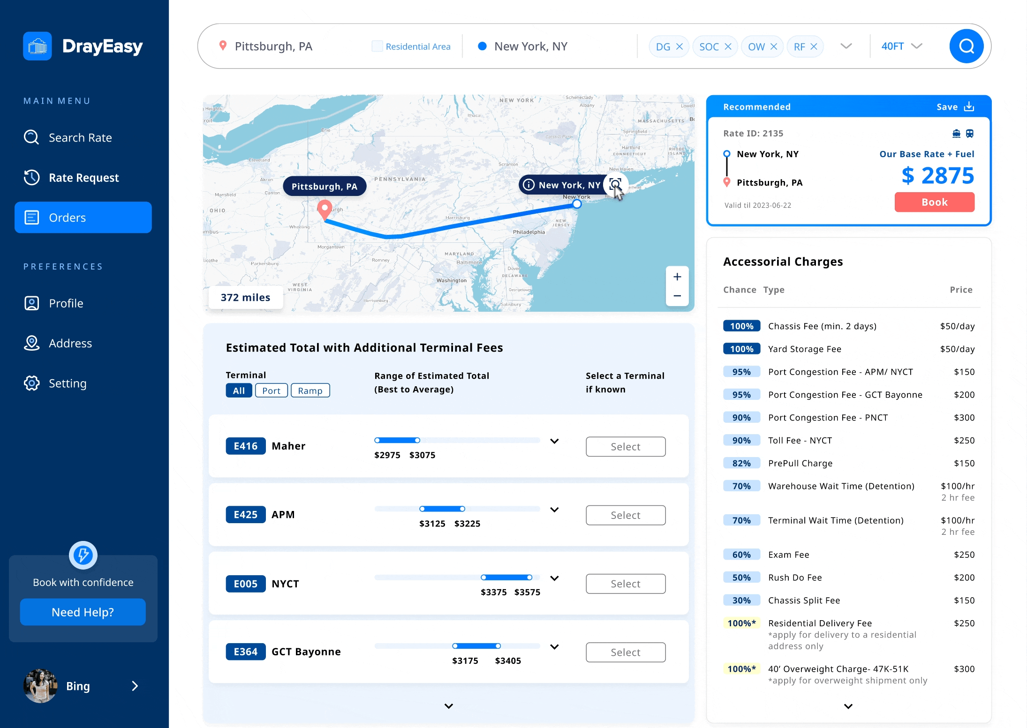Viewport: 1027px width, 728px height.
Task: Click the blue search magnifier button
Action: point(966,46)
